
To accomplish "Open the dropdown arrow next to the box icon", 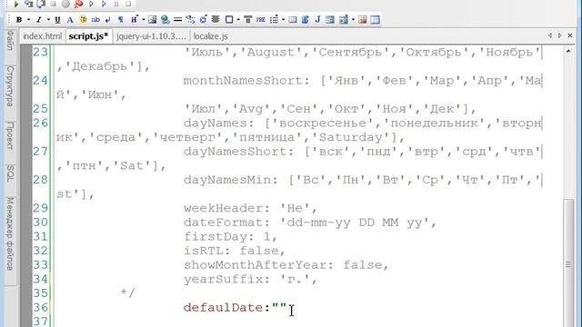I will point(238,20).
